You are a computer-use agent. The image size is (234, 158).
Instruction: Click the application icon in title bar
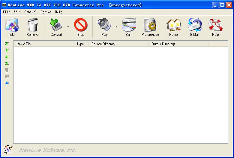[x=4, y=5]
